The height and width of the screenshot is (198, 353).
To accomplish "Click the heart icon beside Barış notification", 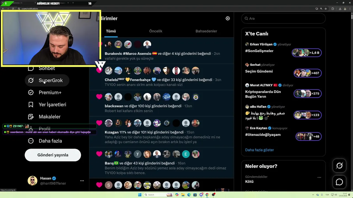I will (99, 154).
